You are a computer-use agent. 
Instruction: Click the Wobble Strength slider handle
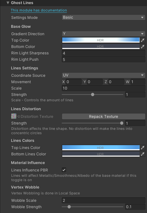[x=69, y=207]
